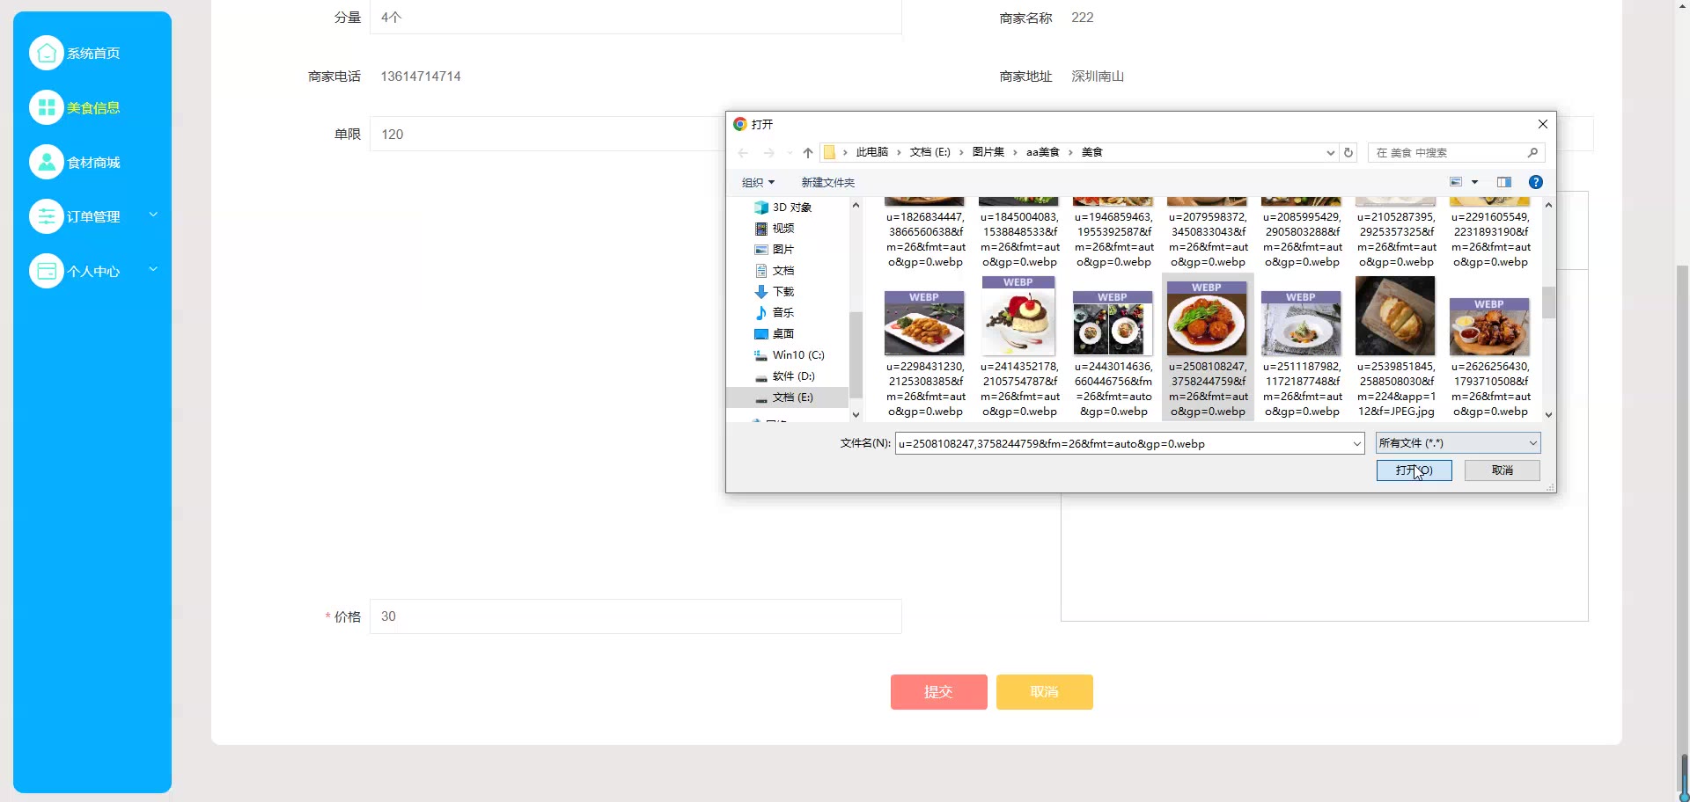Click 取消 button in the file dialog

click(x=1503, y=470)
